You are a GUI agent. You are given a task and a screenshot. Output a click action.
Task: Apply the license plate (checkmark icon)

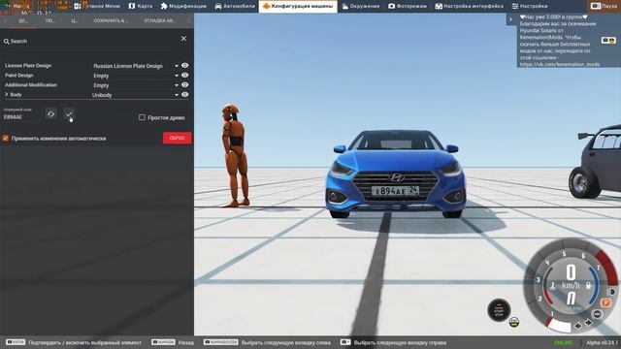pyautogui.click(x=69, y=114)
